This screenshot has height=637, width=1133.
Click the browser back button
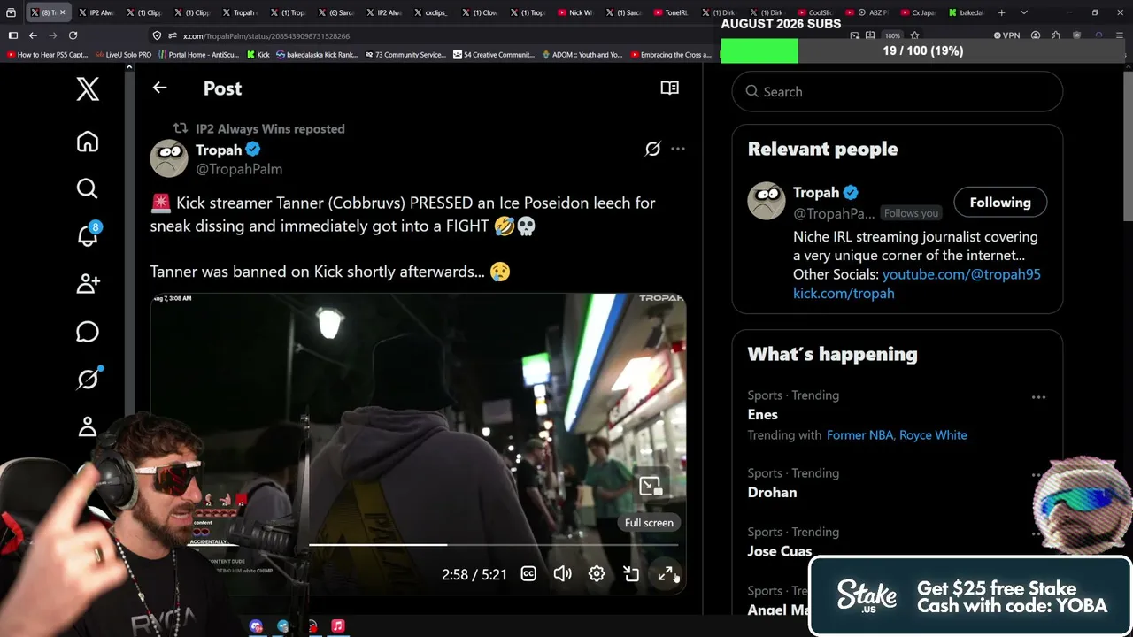33,35
